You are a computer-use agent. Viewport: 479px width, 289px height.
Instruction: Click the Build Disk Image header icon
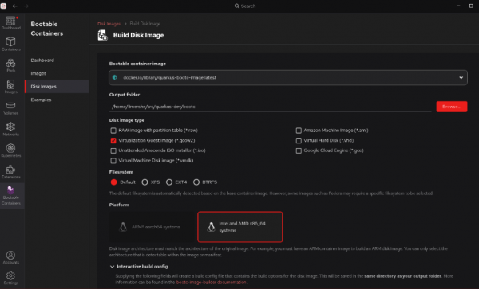point(102,35)
